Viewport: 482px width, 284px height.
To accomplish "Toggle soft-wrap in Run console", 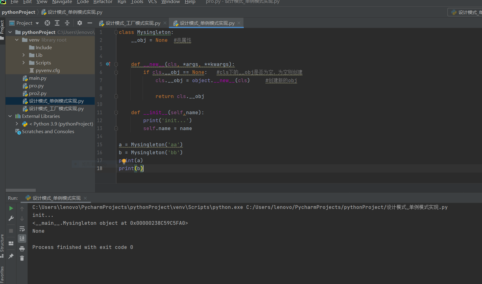I will (x=22, y=229).
